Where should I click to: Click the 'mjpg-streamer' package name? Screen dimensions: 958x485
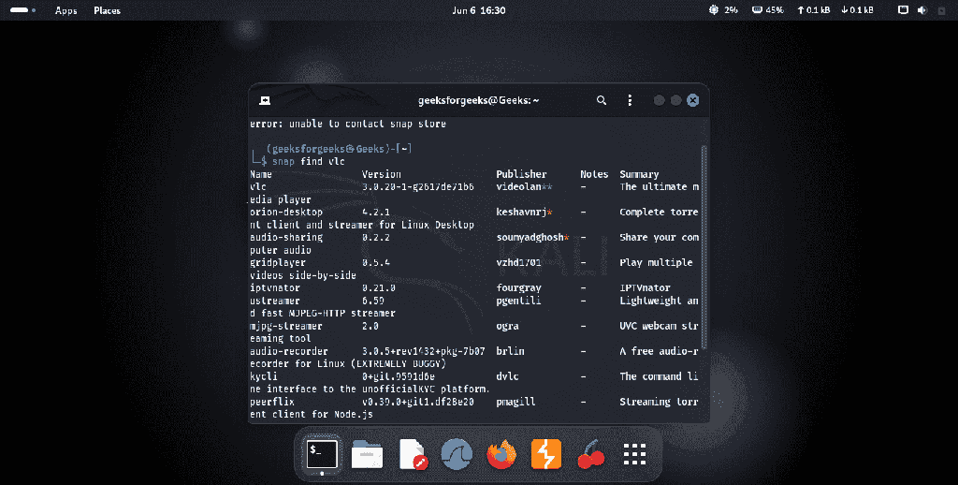coord(286,326)
